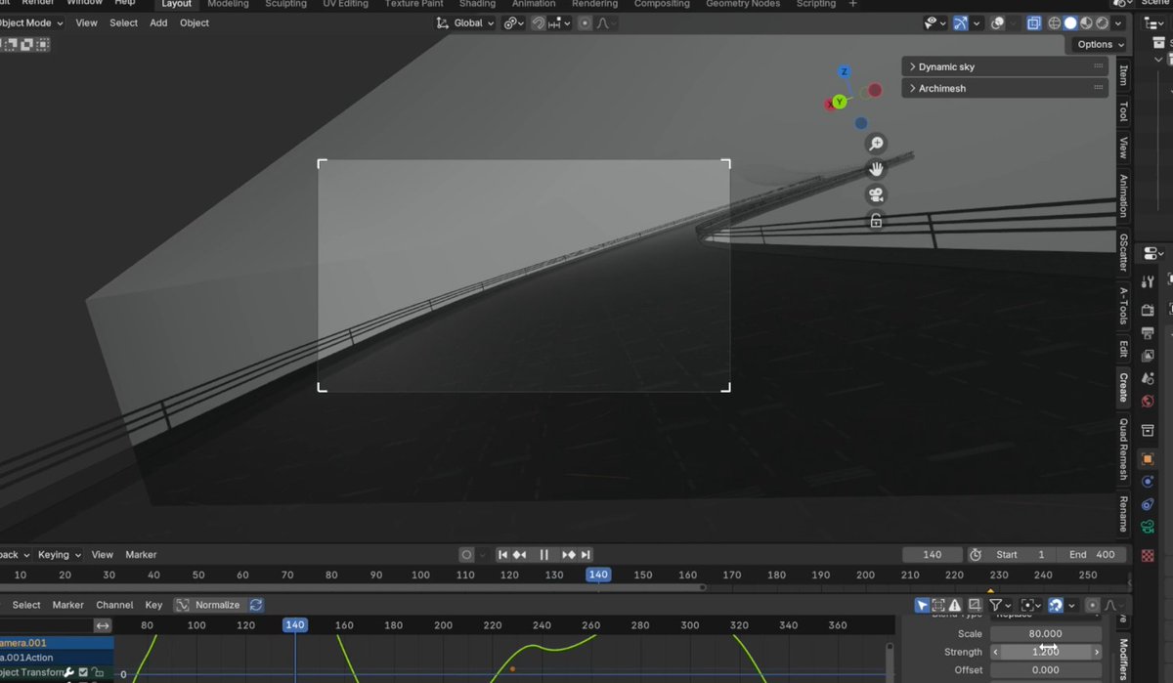
Task: Open snapping options dropdown
Action: 560,22
